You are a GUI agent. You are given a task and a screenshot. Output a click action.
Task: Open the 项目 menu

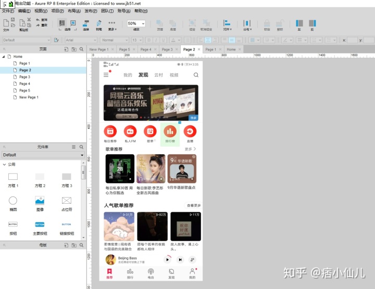(x=57, y=11)
